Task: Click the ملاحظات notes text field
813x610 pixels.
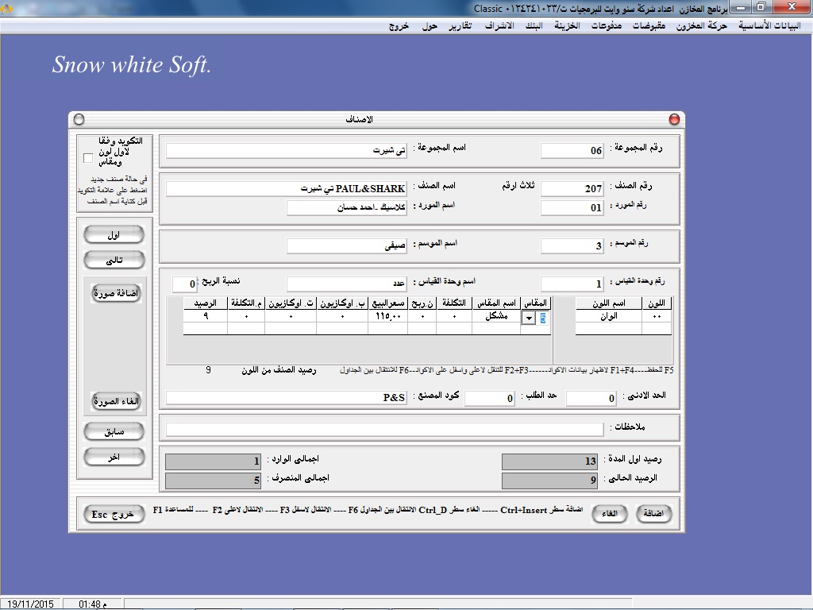Action: (384, 429)
